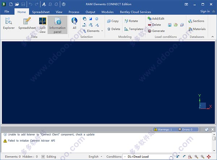
Task: Open the Conditions DL=Dead Load combo box
Action: [148, 157]
